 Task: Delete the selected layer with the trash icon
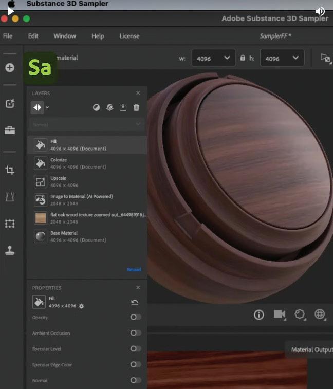tap(136, 107)
